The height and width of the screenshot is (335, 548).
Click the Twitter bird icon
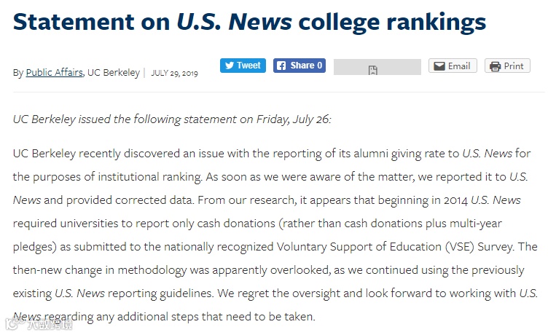(x=229, y=66)
